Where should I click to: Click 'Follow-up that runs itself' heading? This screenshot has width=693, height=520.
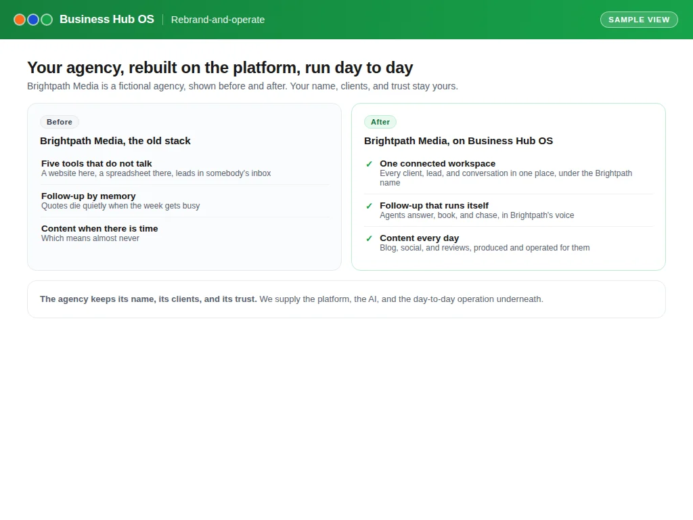point(434,206)
